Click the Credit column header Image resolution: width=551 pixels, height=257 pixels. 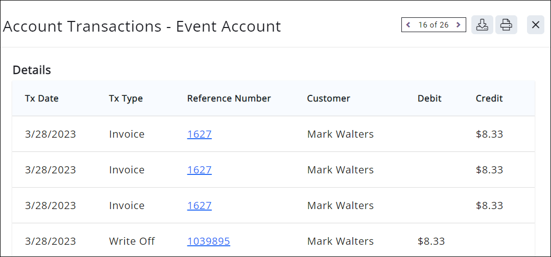point(489,98)
